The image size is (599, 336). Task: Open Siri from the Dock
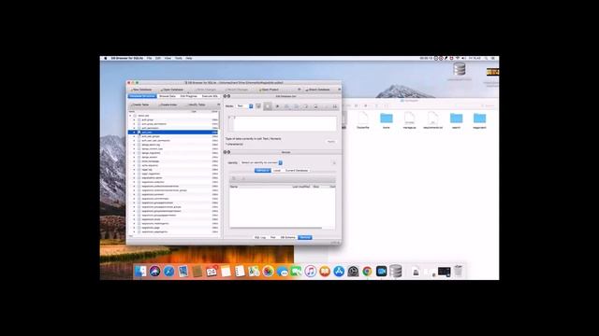tap(154, 272)
